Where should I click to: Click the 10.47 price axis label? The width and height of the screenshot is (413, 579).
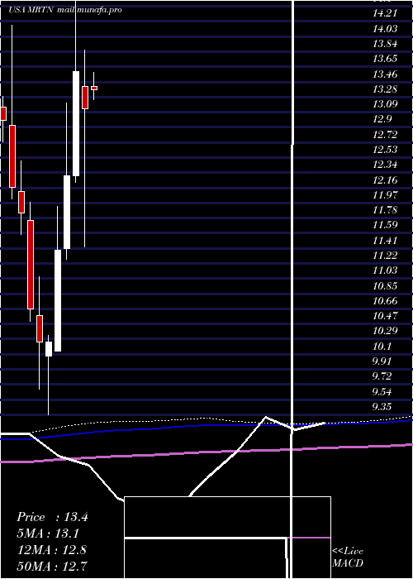click(385, 316)
